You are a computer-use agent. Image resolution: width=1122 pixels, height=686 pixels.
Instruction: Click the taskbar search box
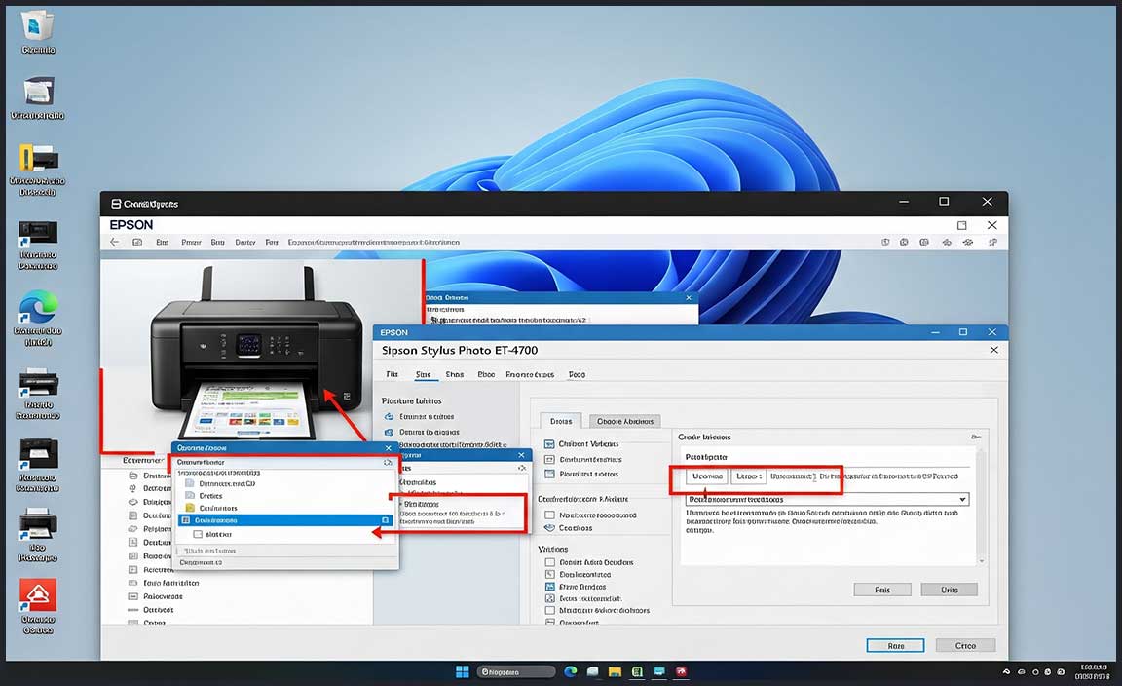click(x=515, y=671)
